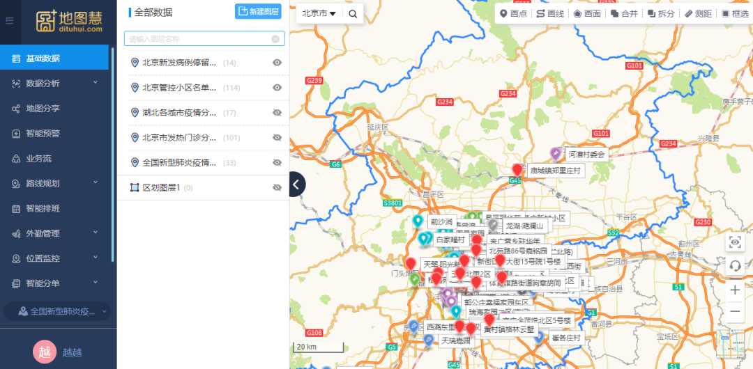Focus the layer name search field
Image resolution: width=753 pixels, height=369 pixels.
(x=204, y=39)
